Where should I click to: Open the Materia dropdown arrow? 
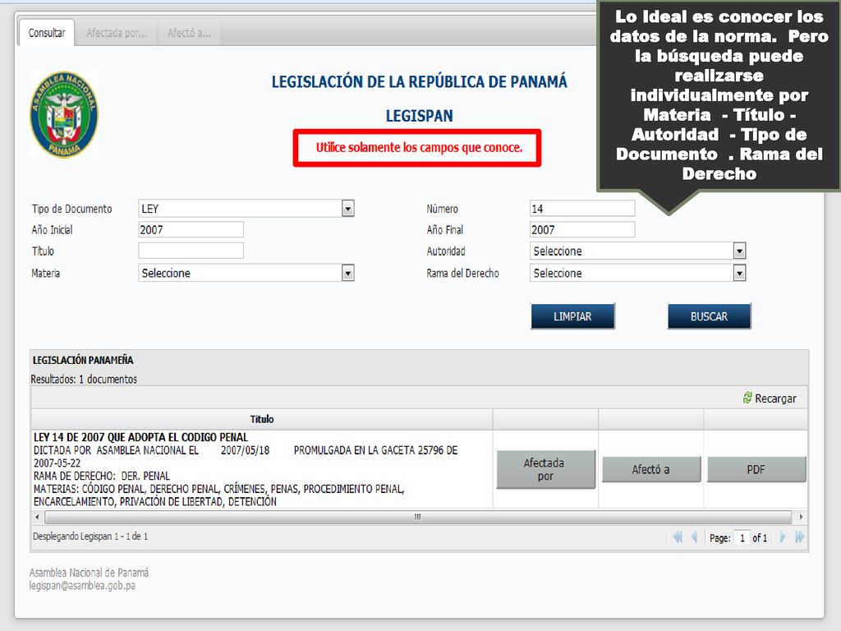[348, 273]
